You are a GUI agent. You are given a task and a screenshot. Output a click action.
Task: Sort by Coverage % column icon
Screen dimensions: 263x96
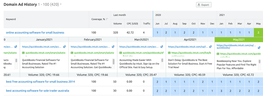point(107,19)
